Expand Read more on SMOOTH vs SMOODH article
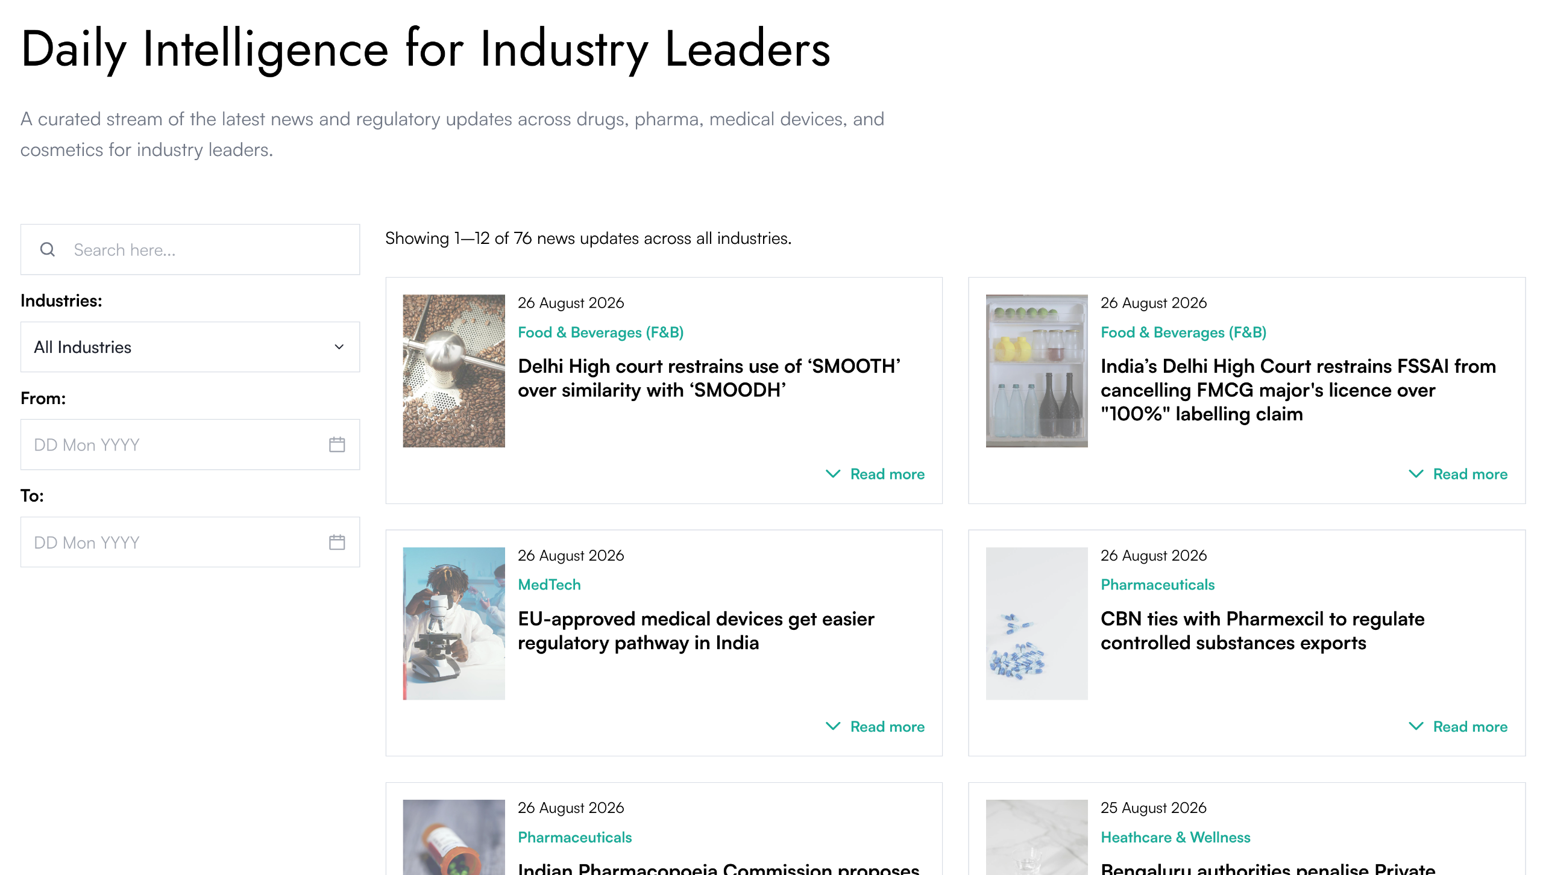Viewport: 1543px width, 875px height. click(x=875, y=474)
